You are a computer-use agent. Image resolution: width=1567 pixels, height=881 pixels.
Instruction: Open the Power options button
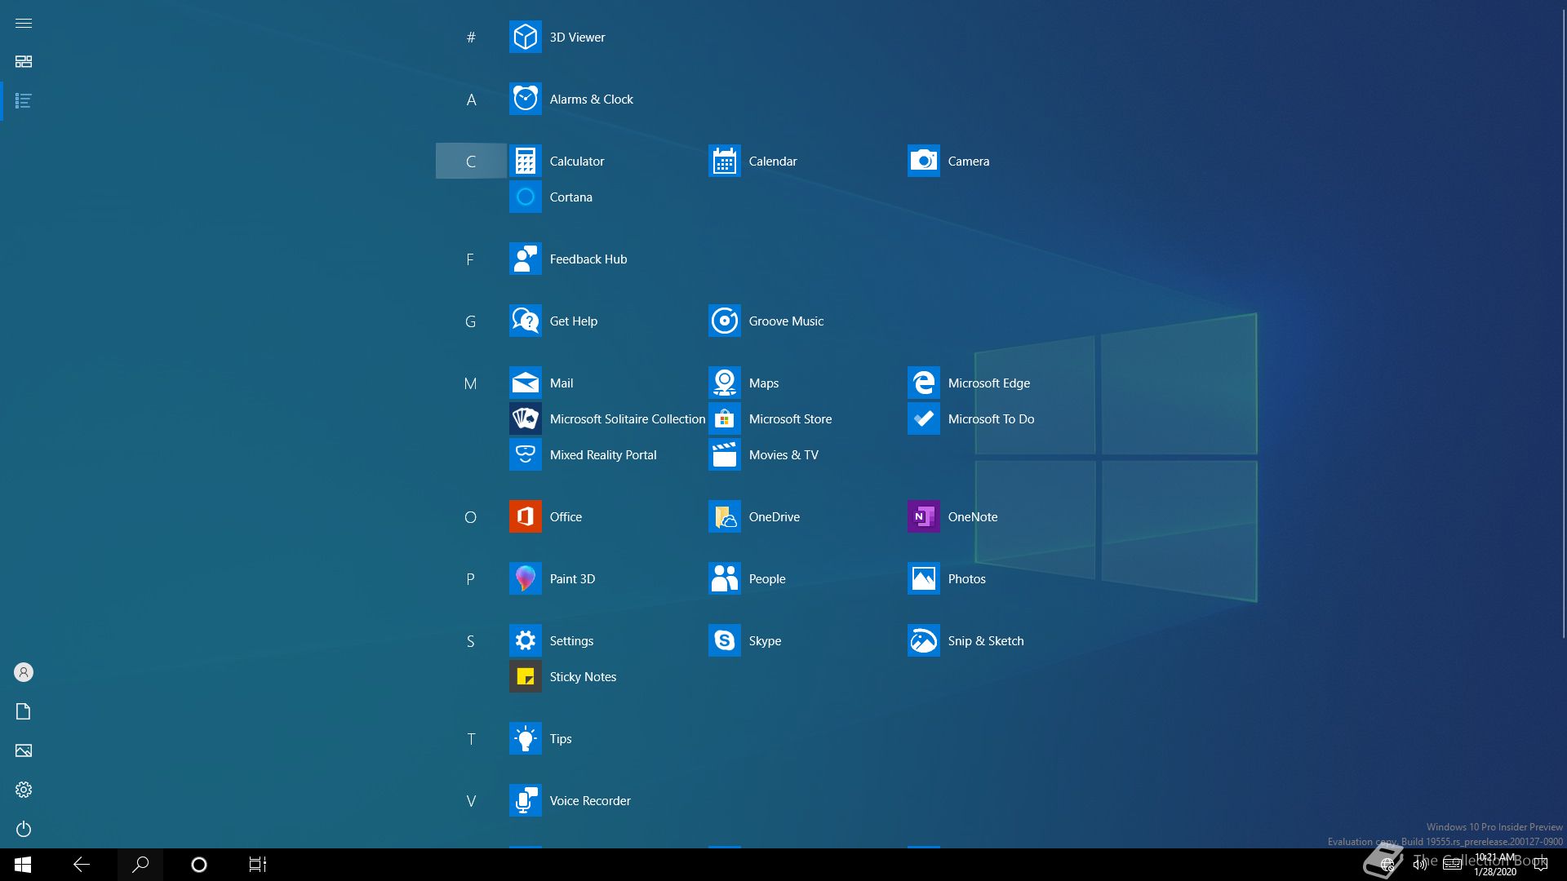pos(24,829)
